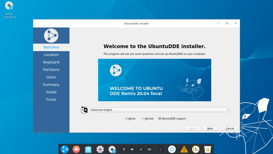Click the About button
Image resolution: width=273 pixels, height=154 pixels.
pyautogui.click(x=130, y=119)
